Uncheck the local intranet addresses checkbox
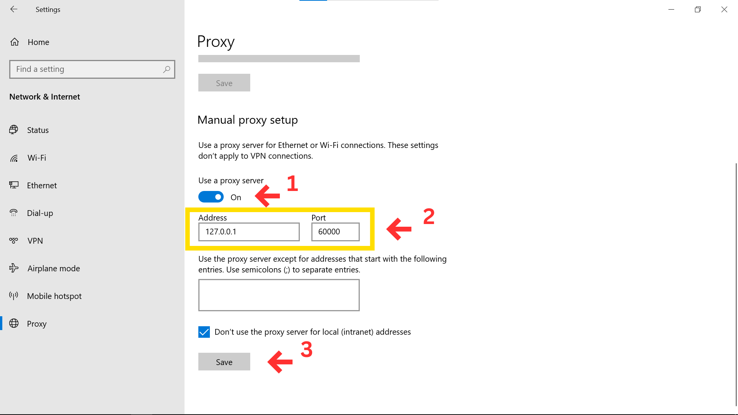 (204, 332)
